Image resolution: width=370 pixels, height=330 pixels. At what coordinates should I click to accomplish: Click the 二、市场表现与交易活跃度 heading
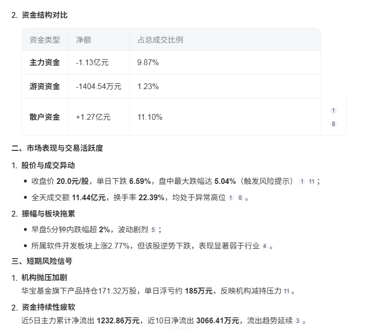tap(57, 148)
